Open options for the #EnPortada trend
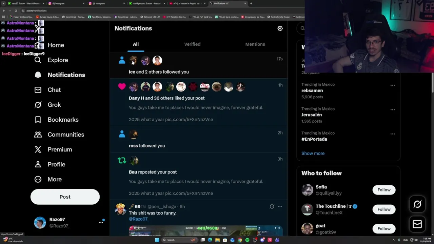 pos(393,134)
